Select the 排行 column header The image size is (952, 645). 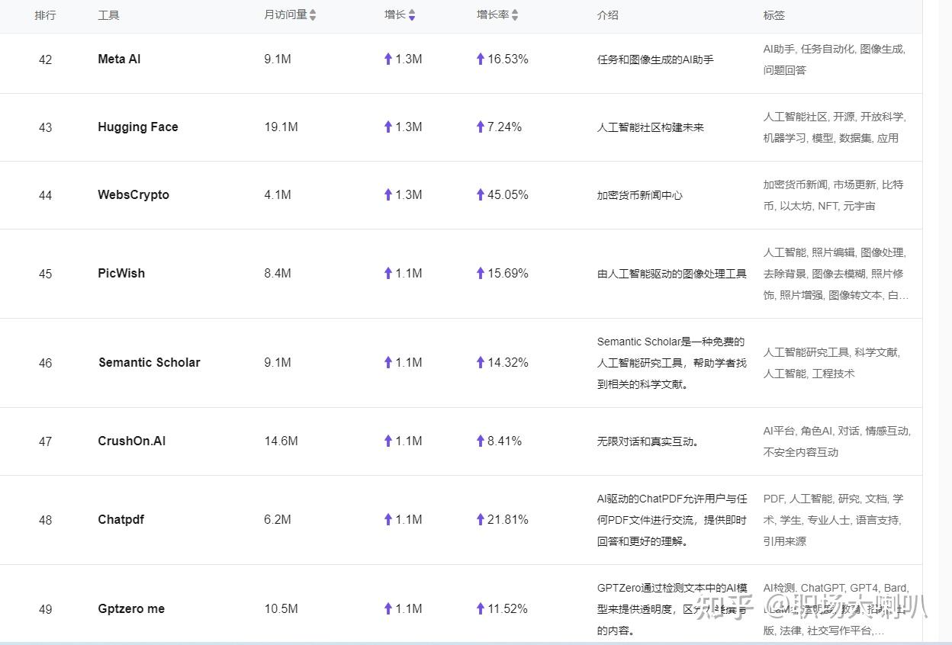[x=46, y=14]
